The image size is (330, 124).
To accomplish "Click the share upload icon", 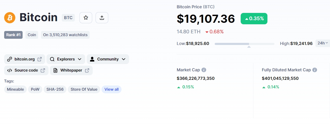I will coord(102,18).
